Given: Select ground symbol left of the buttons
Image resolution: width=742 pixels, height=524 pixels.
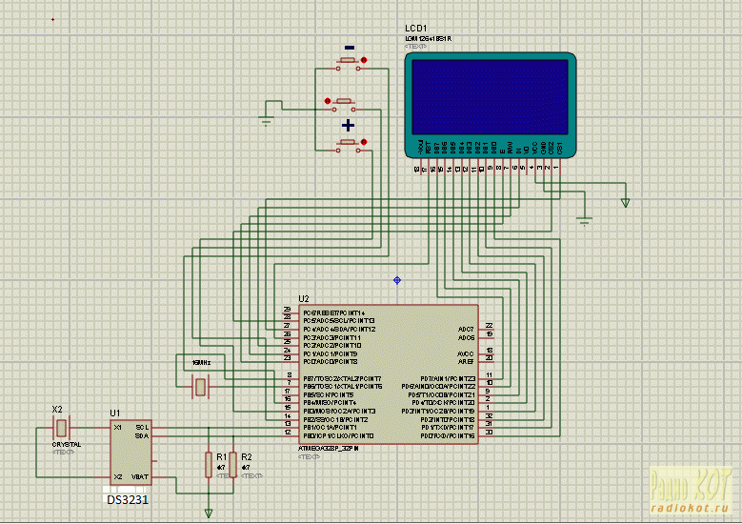Looking at the screenshot, I should coord(266,120).
